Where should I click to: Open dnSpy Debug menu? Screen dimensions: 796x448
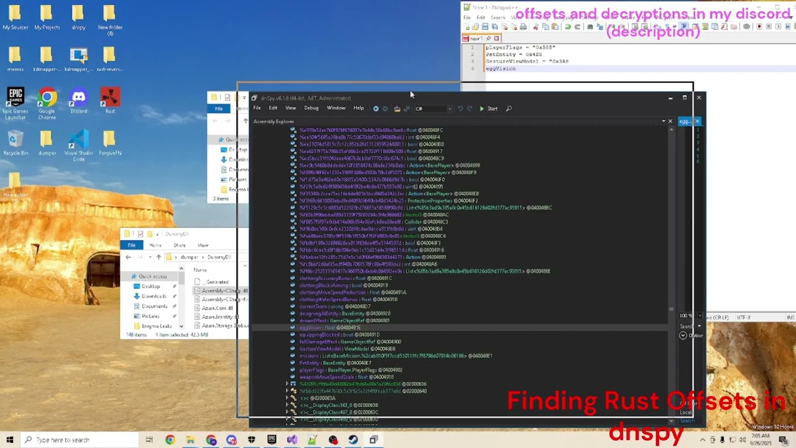click(311, 108)
